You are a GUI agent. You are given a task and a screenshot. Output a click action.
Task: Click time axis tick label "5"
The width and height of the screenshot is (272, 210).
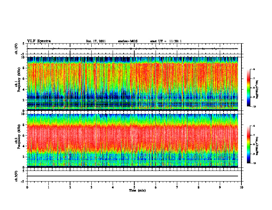134,187
